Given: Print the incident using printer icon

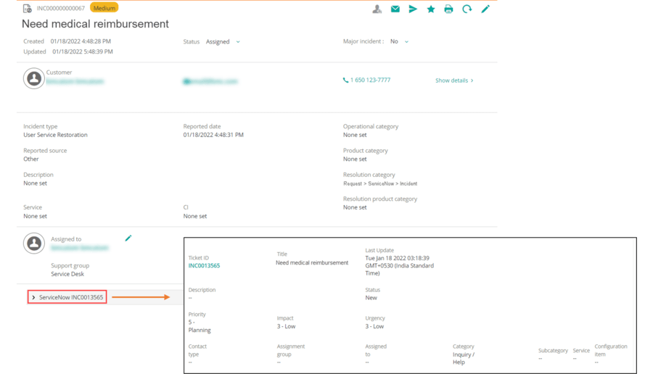Looking at the screenshot, I should 448,9.
